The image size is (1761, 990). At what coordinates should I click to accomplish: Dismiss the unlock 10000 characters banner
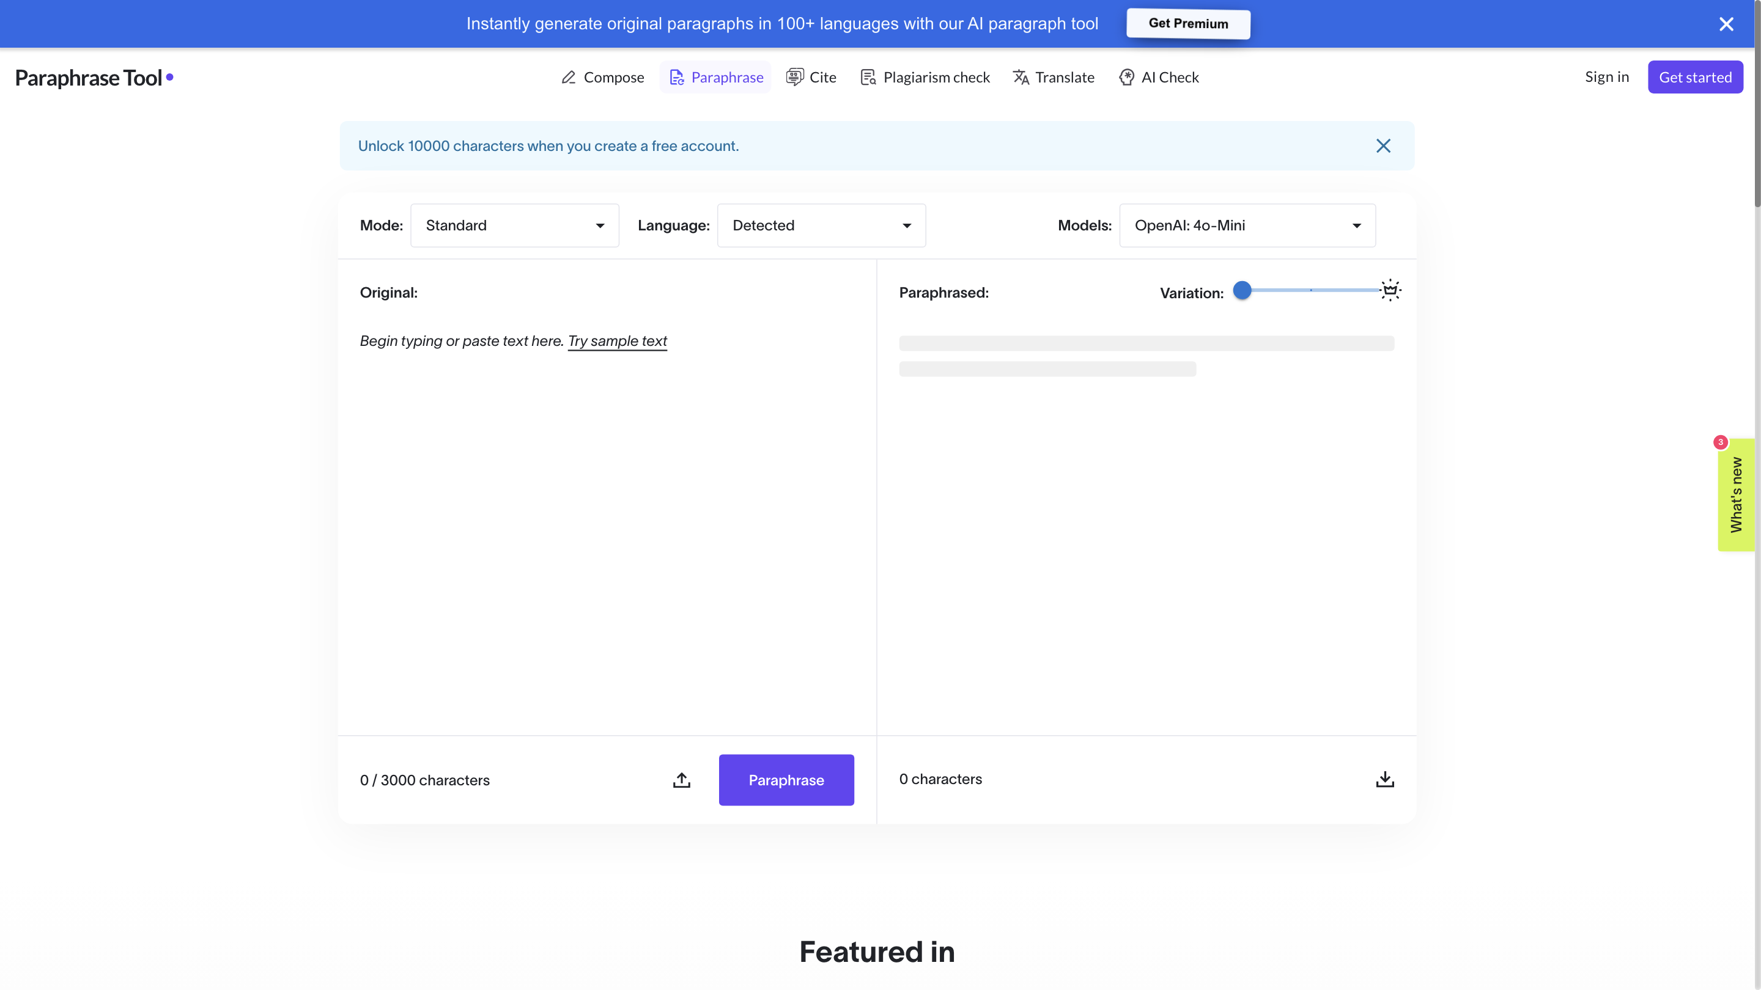coord(1383,145)
